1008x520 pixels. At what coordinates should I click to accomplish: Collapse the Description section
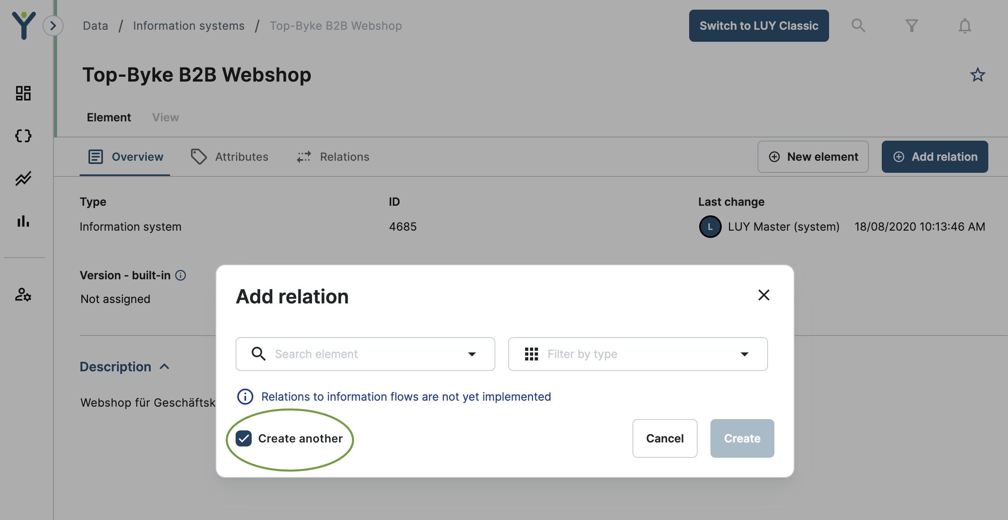165,366
